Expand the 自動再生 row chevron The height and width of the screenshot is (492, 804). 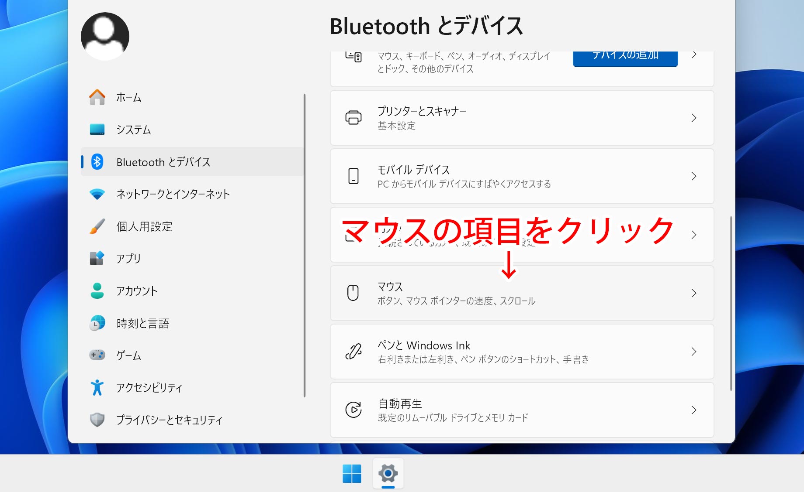pos(693,410)
